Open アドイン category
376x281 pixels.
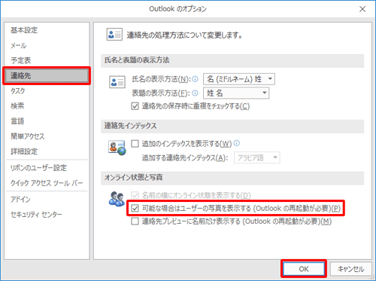click(47, 200)
